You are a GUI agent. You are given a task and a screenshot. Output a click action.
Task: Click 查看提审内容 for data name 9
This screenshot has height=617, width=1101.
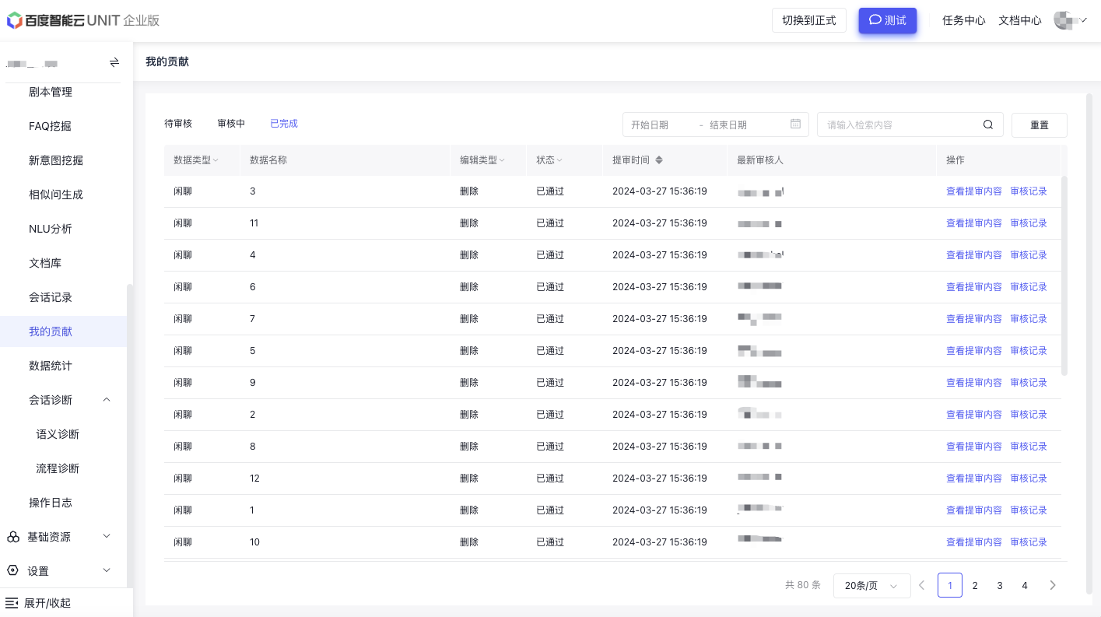974,383
